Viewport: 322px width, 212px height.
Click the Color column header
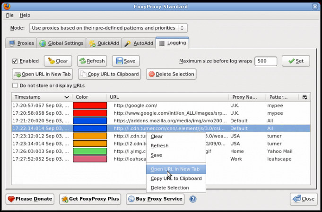point(89,97)
